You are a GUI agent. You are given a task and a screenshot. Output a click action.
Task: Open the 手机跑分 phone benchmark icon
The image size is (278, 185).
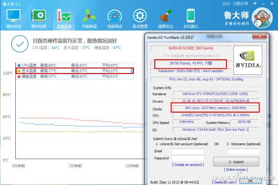[x=190, y=19]
